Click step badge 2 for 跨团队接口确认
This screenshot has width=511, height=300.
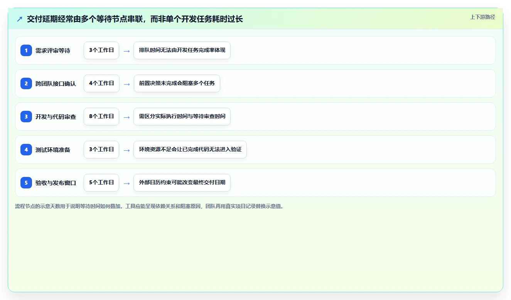tap(26, 83)
